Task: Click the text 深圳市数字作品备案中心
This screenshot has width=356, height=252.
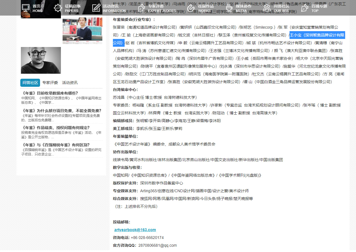Action: (x=162, y=183)
